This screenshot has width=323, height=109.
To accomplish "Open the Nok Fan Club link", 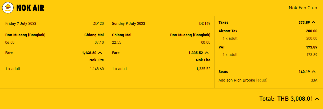I will click(x=303, y=8).
